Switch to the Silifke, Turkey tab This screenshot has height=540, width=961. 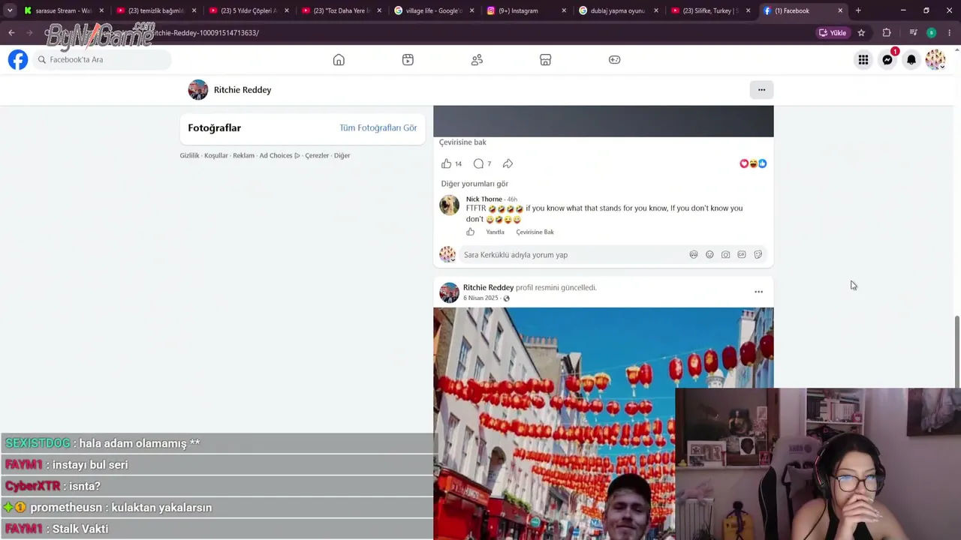click(x=710, y=10)
